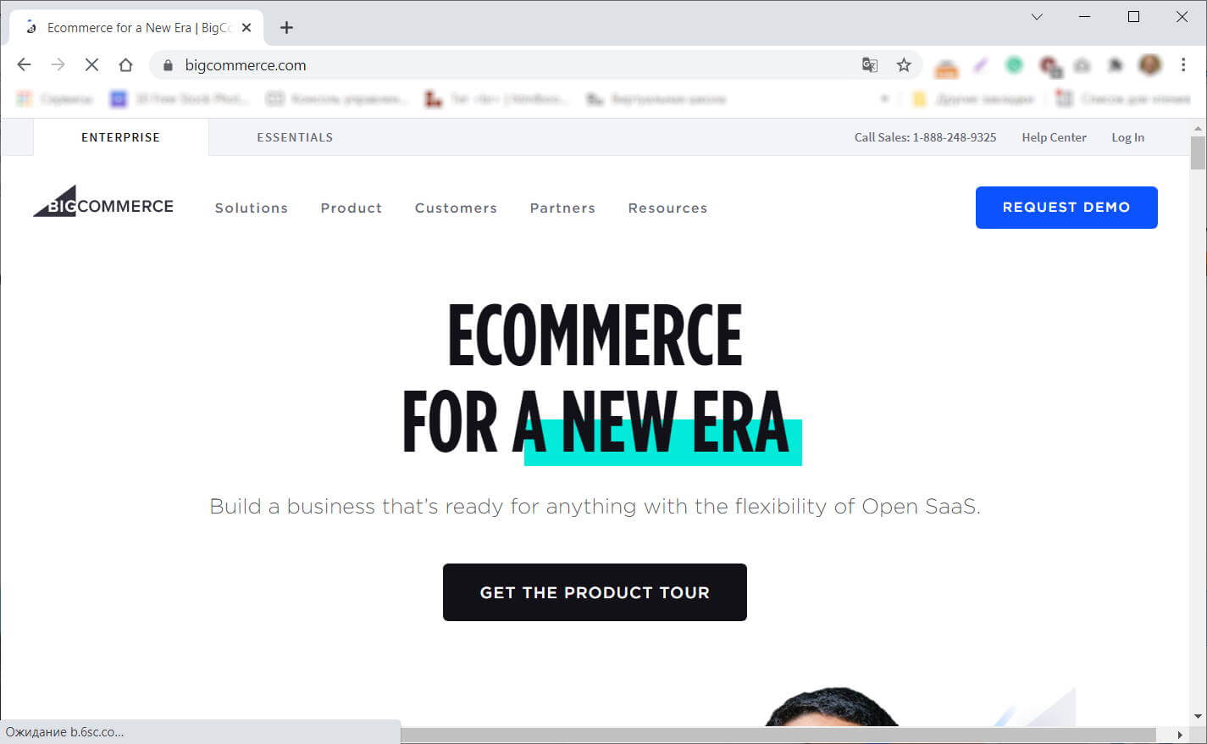Open the Resources navigation menu
The height and width of the screenshot is (744, 1207).
(667, 208)
